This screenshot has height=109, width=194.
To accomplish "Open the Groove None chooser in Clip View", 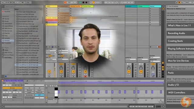I will click(17, 97).
